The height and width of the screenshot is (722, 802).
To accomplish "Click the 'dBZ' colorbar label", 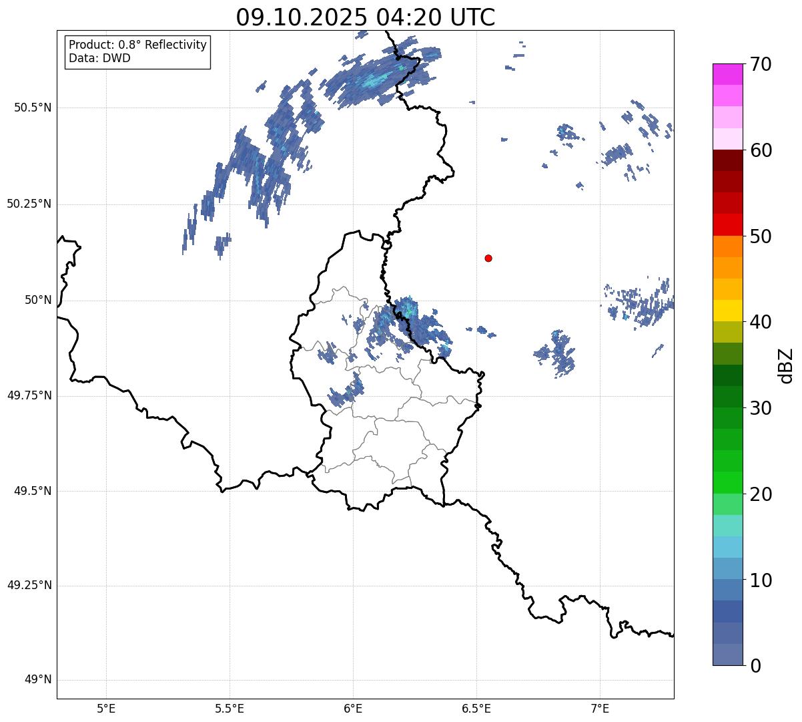I will (786, 365).
